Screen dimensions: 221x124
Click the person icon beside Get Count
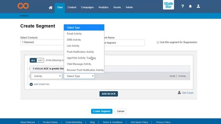click(179, 93)
